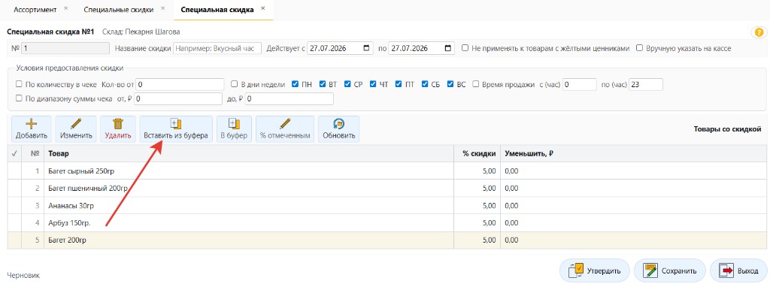Close the Специальная скидка tab
Screen dimensions: 770x290
tap(262, 8)
